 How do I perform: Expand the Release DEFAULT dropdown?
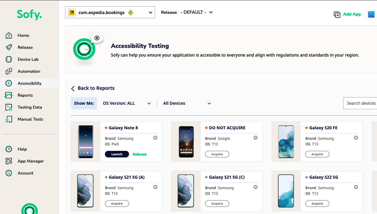(196, 12)
